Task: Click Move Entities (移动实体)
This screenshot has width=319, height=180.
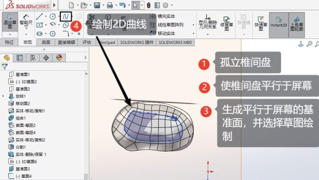Action: coord(162,33)
